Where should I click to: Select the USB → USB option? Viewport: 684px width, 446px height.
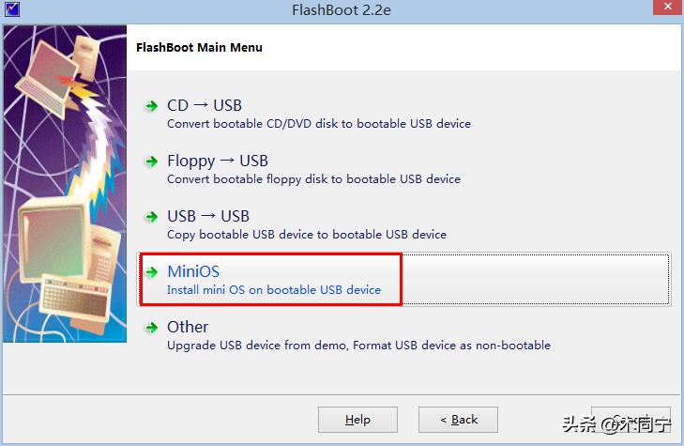208,217
